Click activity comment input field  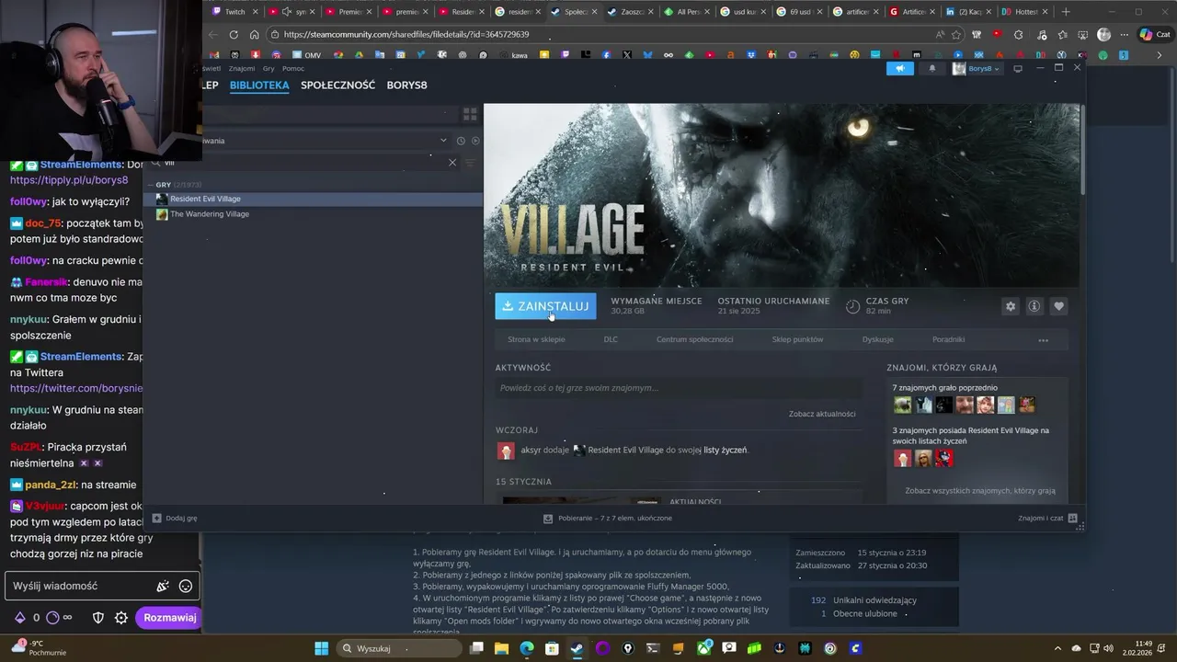tap(679, 388)
